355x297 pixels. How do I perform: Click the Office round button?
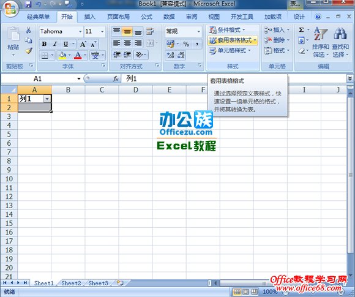[10, 9]
